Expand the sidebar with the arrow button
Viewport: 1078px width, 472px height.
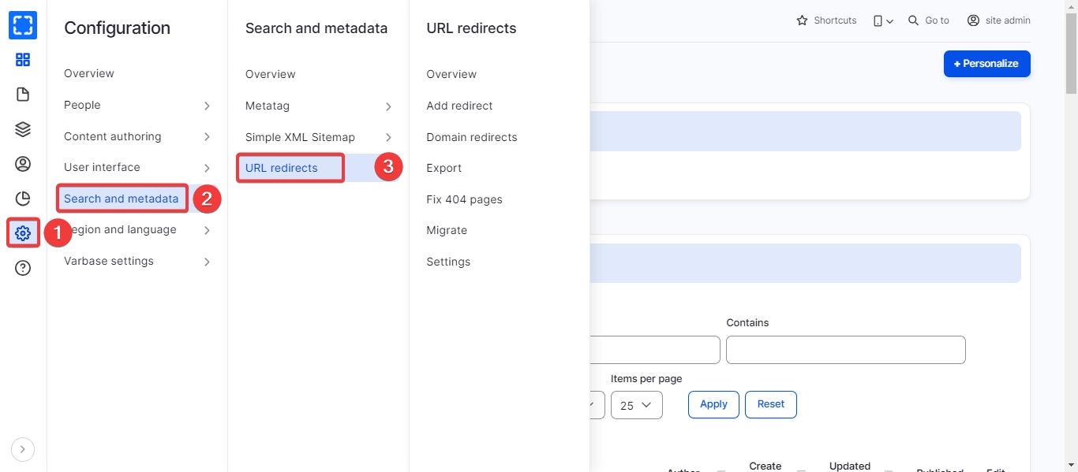pyautogui.click(x=23, y=449)
